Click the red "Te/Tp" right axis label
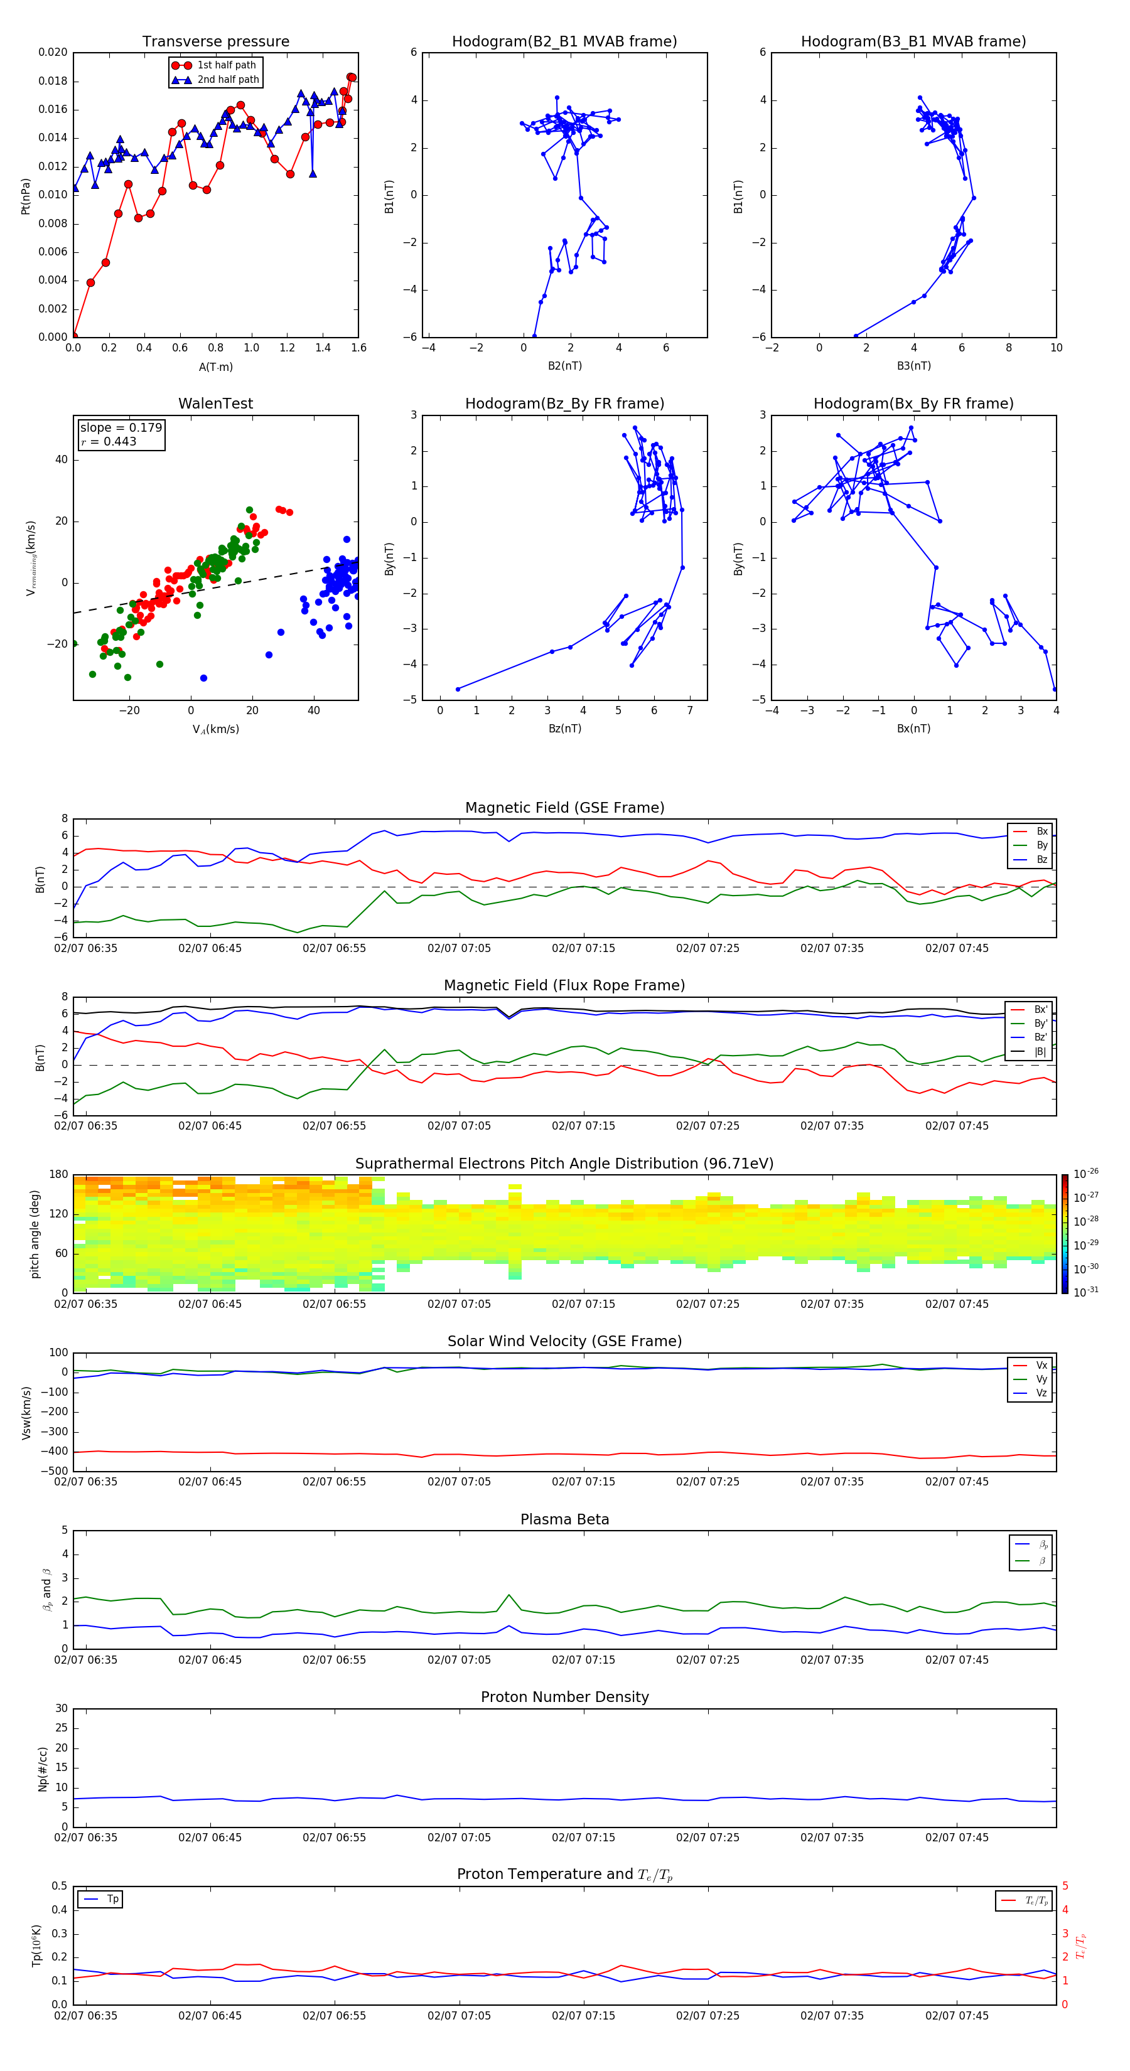 click(1082, 1945)
